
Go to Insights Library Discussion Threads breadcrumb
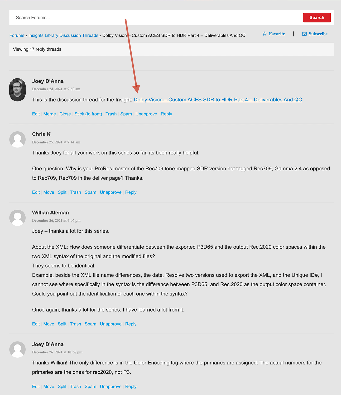pyautogui.click(x=63, y=35)
